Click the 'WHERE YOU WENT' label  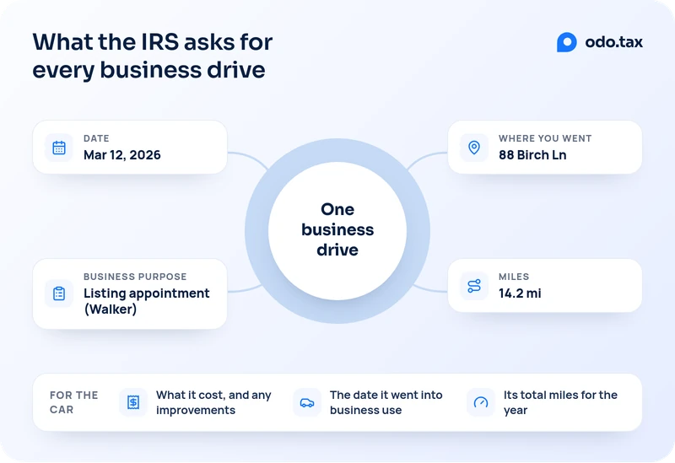(545, 138)
